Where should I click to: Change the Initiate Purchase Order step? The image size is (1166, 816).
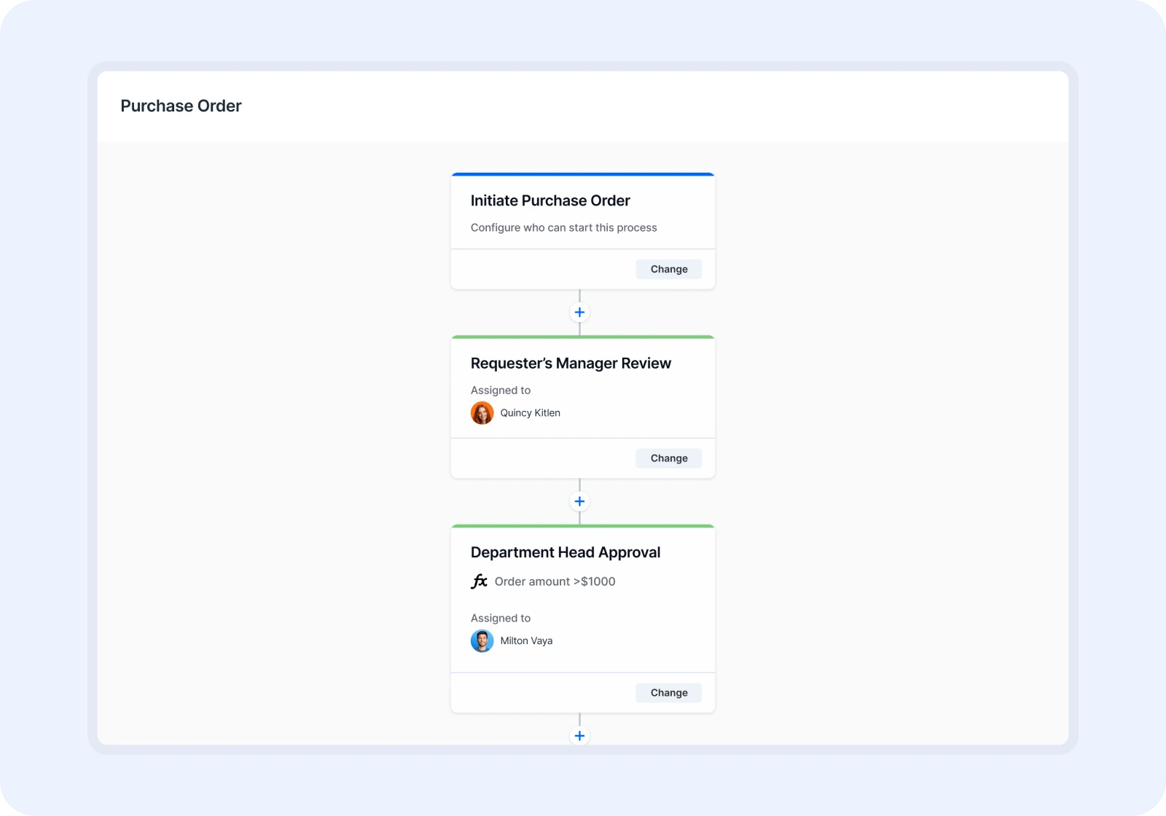coord(669,269)
